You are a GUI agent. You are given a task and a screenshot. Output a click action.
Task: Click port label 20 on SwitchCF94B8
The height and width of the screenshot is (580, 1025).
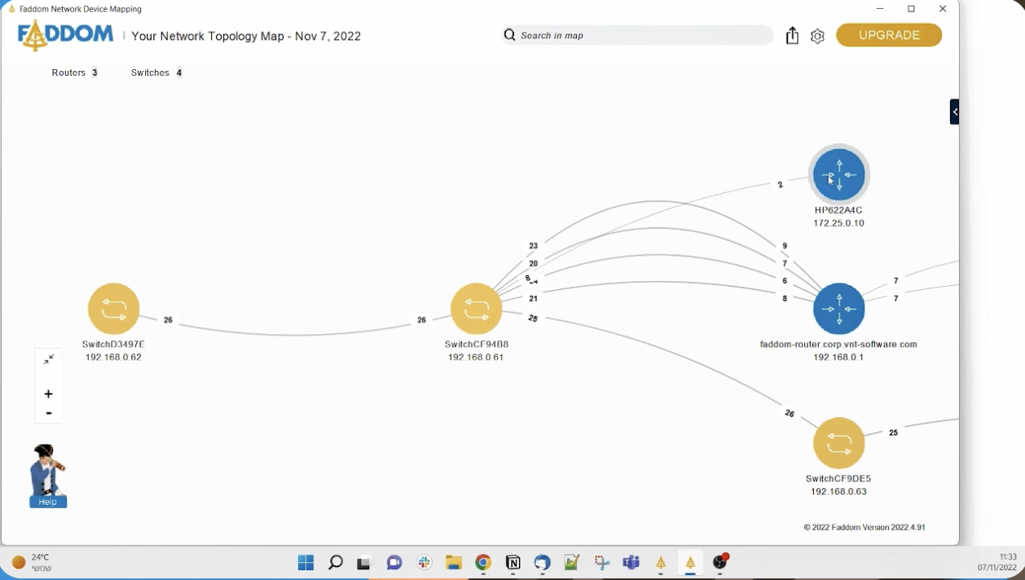click(533, 264)
